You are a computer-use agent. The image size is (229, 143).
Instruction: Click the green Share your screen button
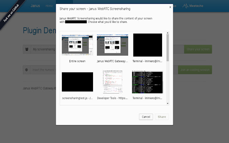pos(198,49)
